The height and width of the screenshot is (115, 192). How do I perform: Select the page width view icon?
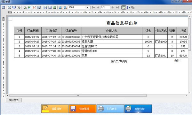[x=45, y=7]
